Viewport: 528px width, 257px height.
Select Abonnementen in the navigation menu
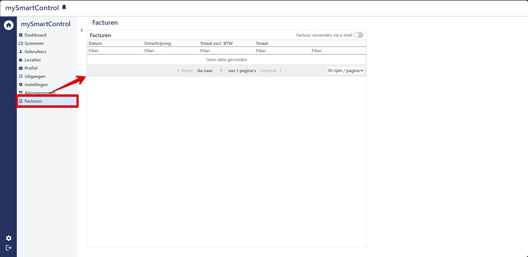(40, 93)
